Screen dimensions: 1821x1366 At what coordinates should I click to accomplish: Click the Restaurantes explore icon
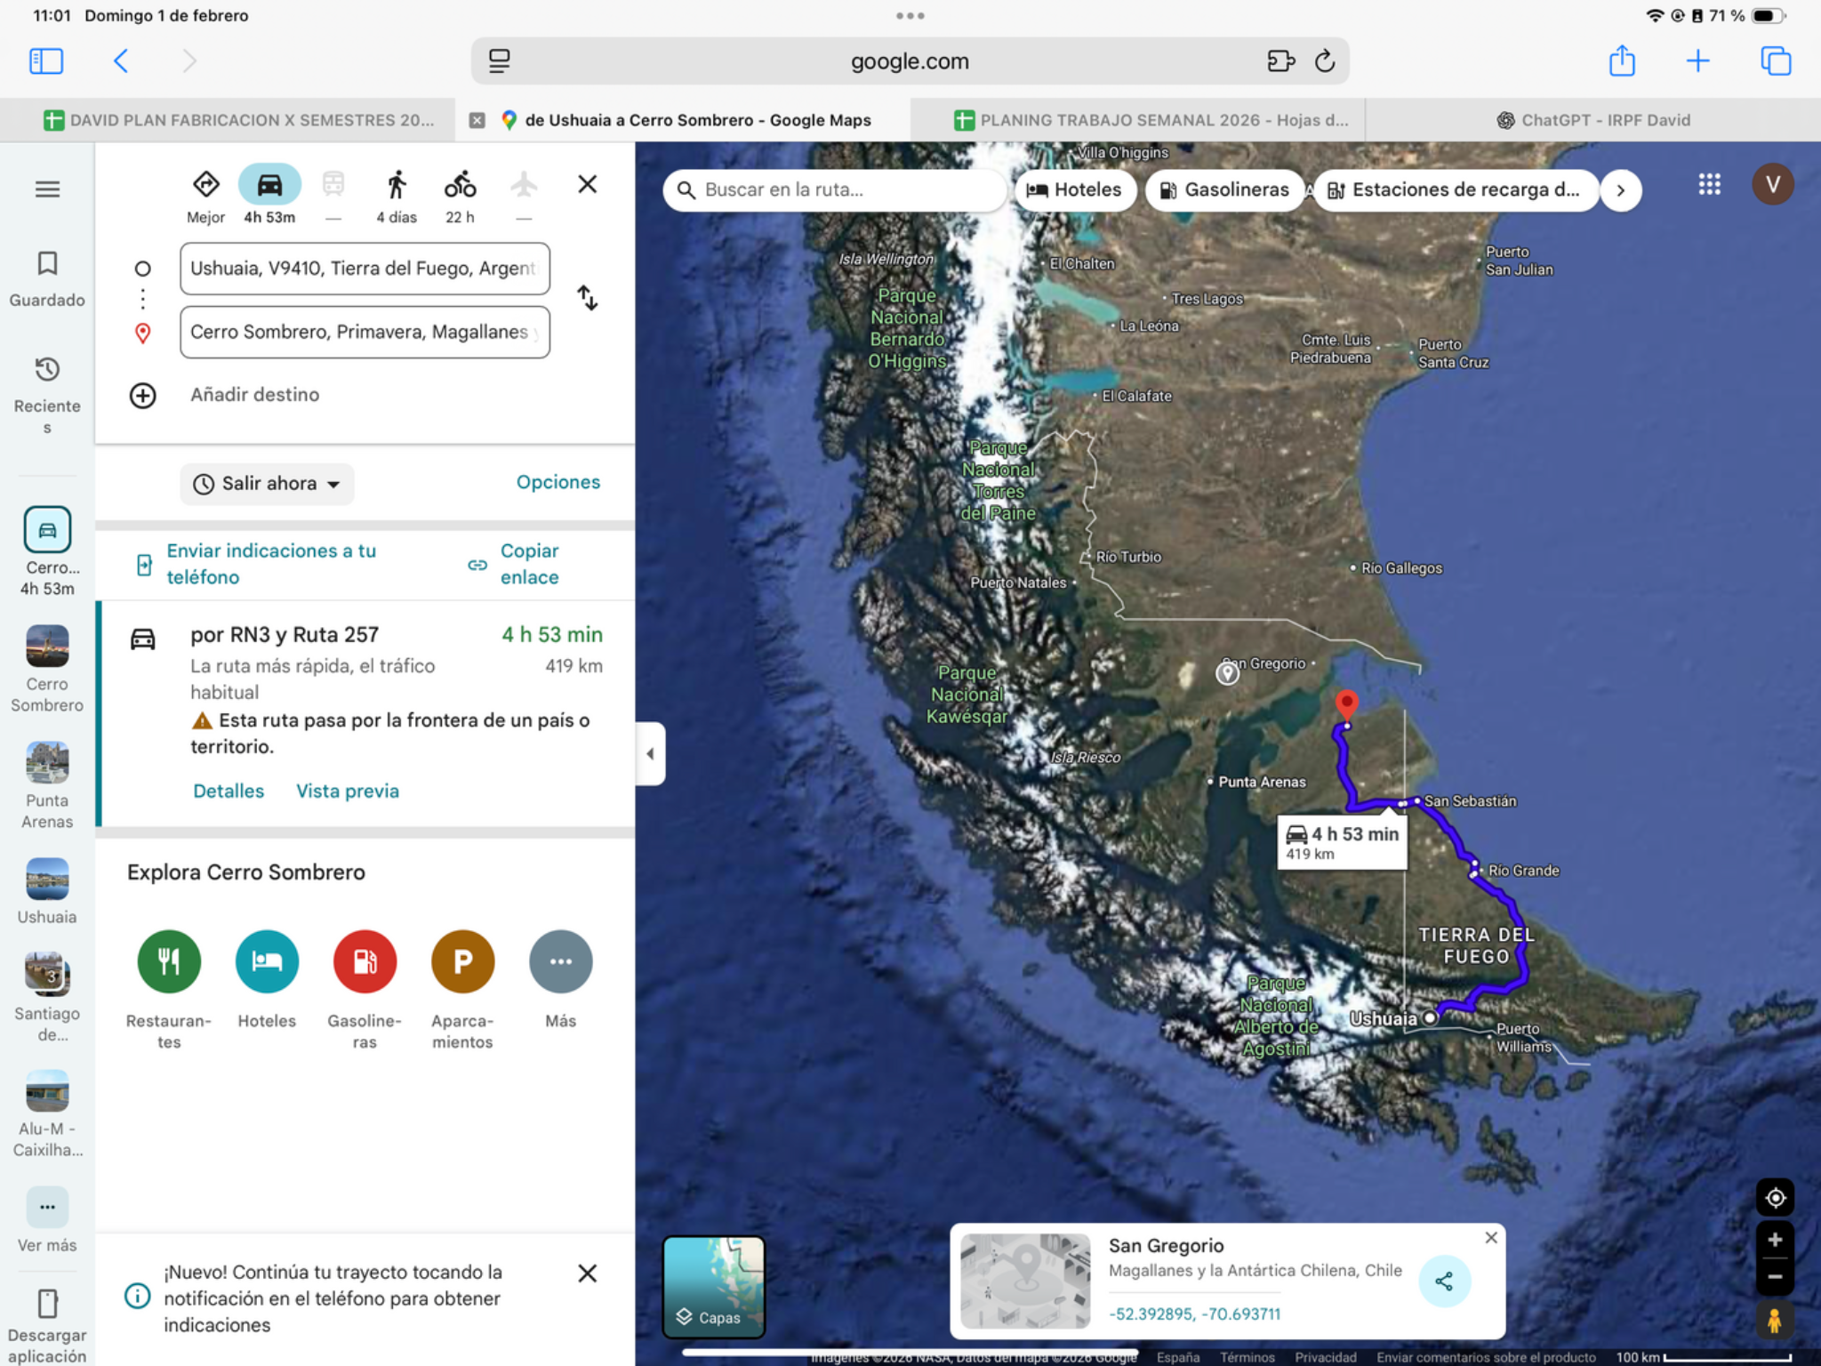pyautogui.click(x=169, y=961)
